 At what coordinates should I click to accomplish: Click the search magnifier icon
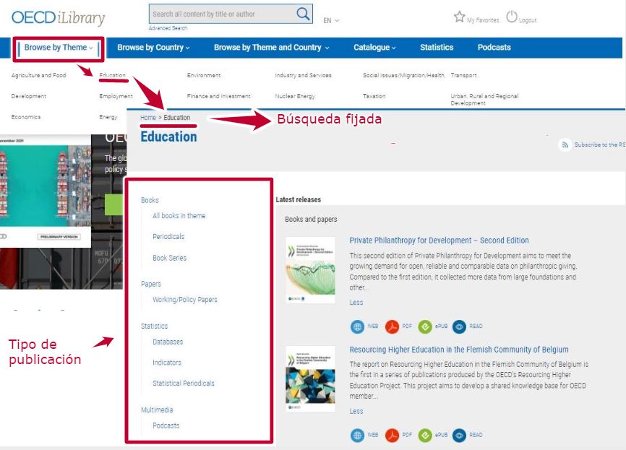(303, 14)
